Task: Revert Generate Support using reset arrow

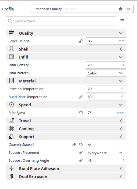Action: point(81,145)
